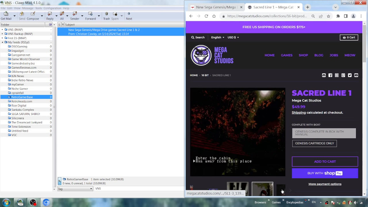Open Mega Cat Studios Instagram icon
The image size is (368, 207).
coord(337,75)
